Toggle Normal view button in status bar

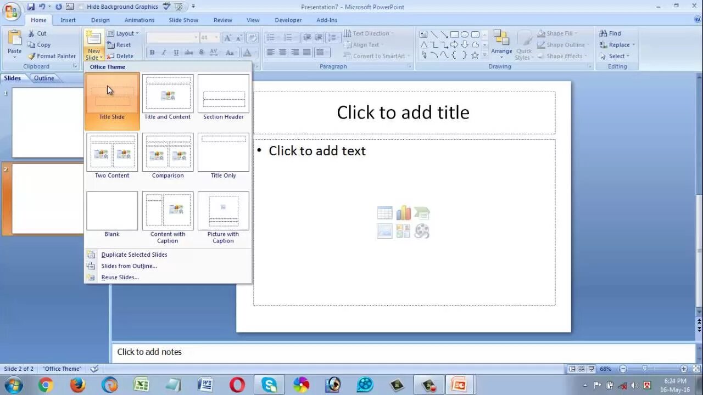(x=572, y=369)
